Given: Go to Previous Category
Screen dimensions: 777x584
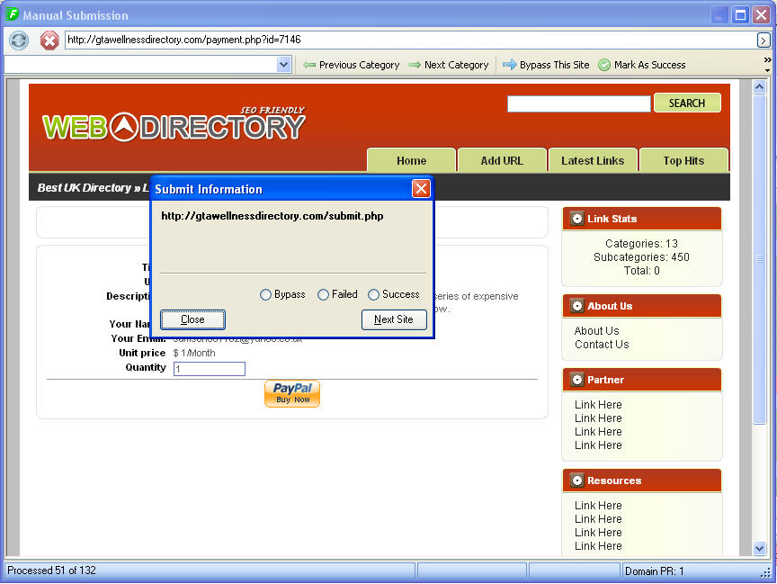Looking at the screenshot, I should click(352, 65).
